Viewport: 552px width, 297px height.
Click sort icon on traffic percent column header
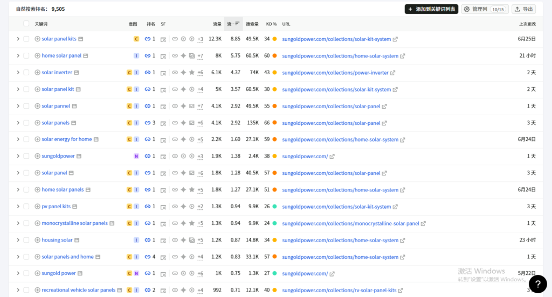point(237,24)
